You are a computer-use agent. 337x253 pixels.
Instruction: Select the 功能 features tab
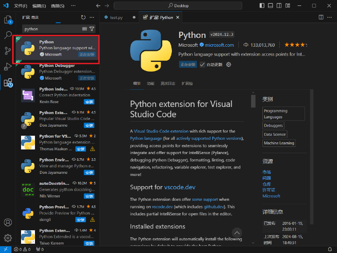pos(150,83)
